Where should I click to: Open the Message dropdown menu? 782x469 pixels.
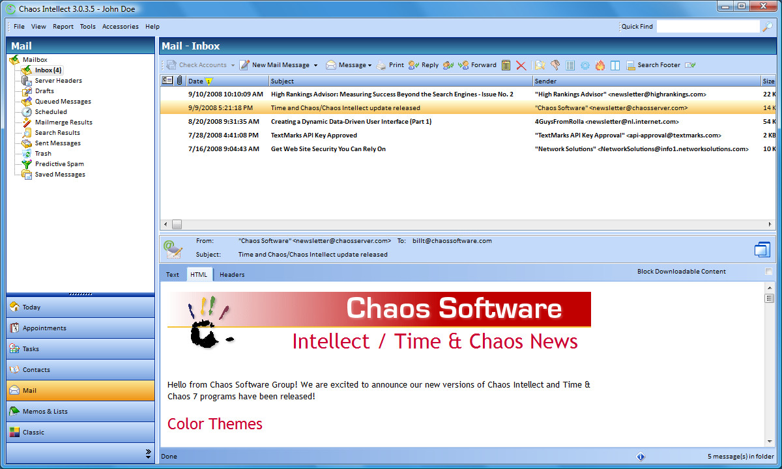coord(349,65)
